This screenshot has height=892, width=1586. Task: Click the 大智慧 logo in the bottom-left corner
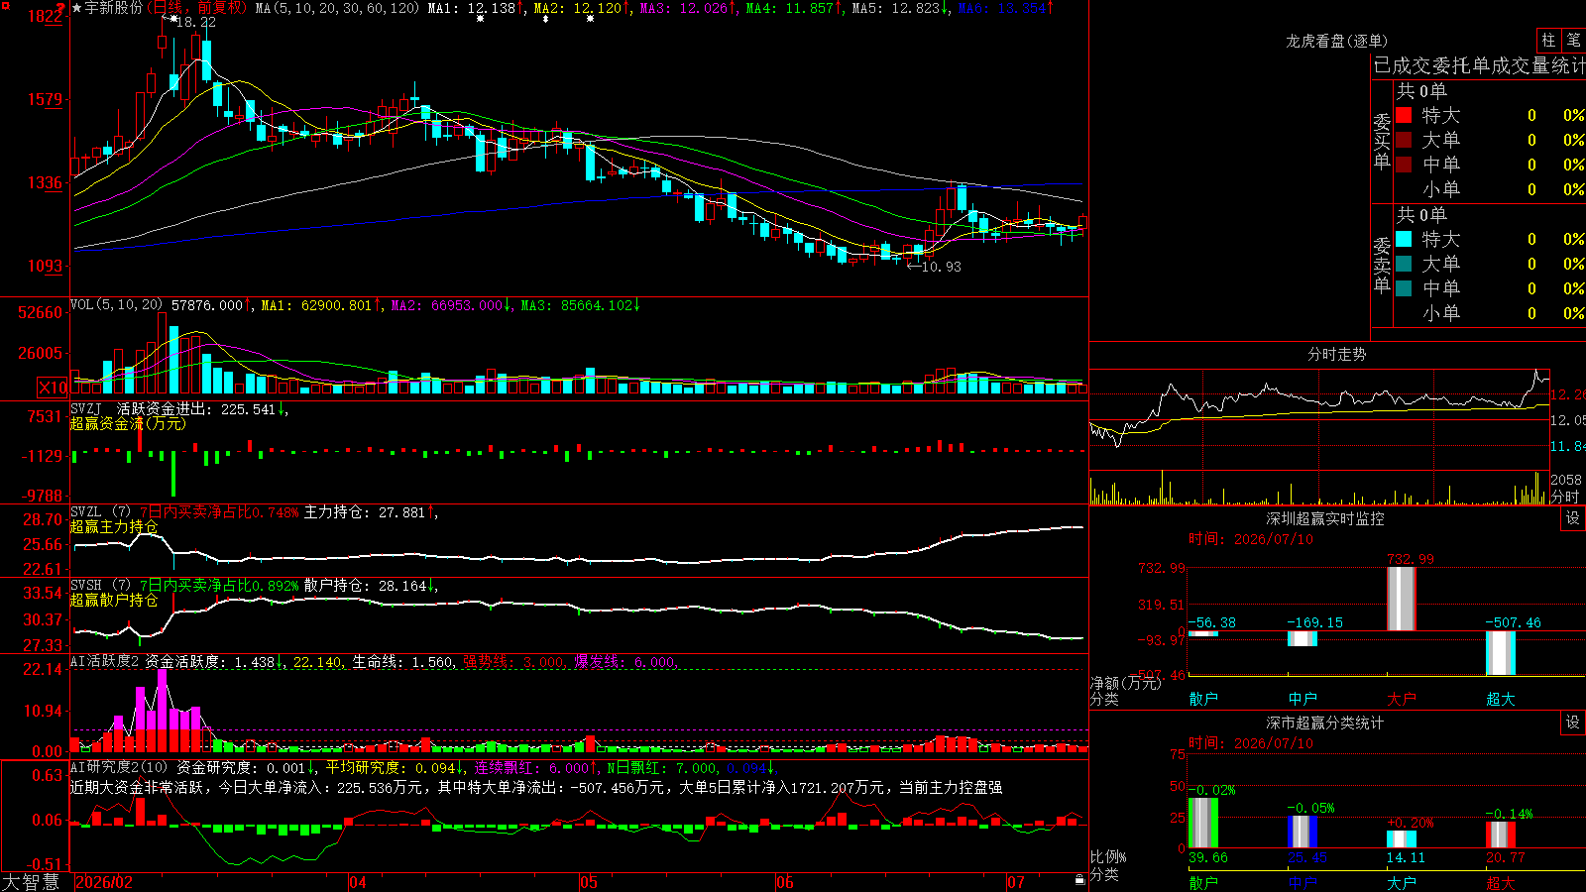31,882
